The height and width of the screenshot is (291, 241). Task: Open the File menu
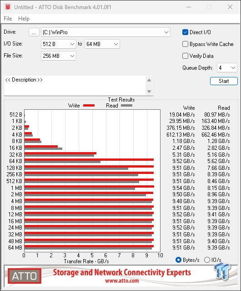click(x=8, y=19)
